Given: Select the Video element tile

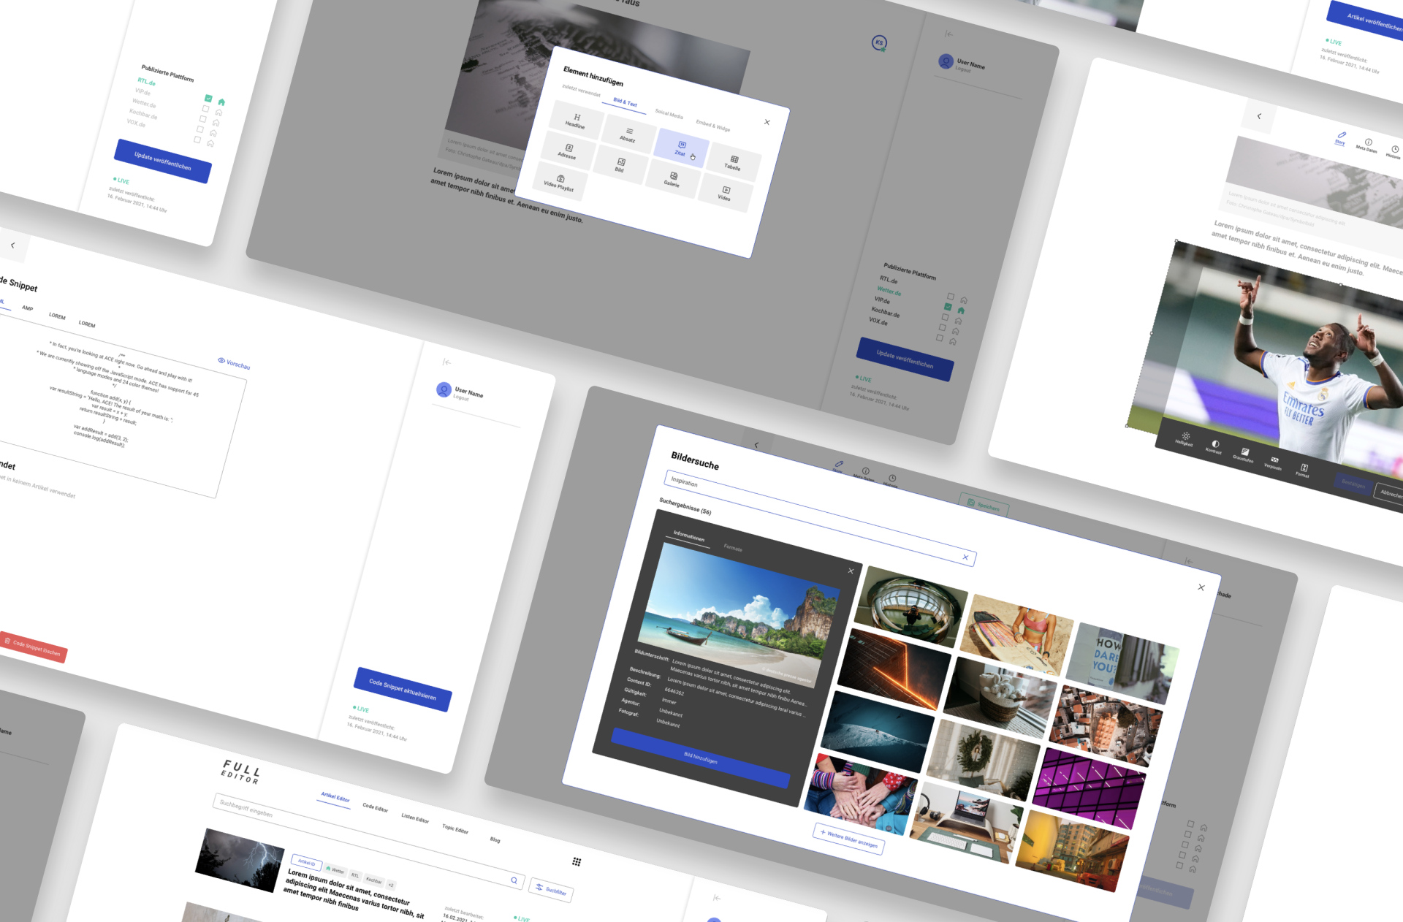Looking at the screenshot, I should coord(724,193).
